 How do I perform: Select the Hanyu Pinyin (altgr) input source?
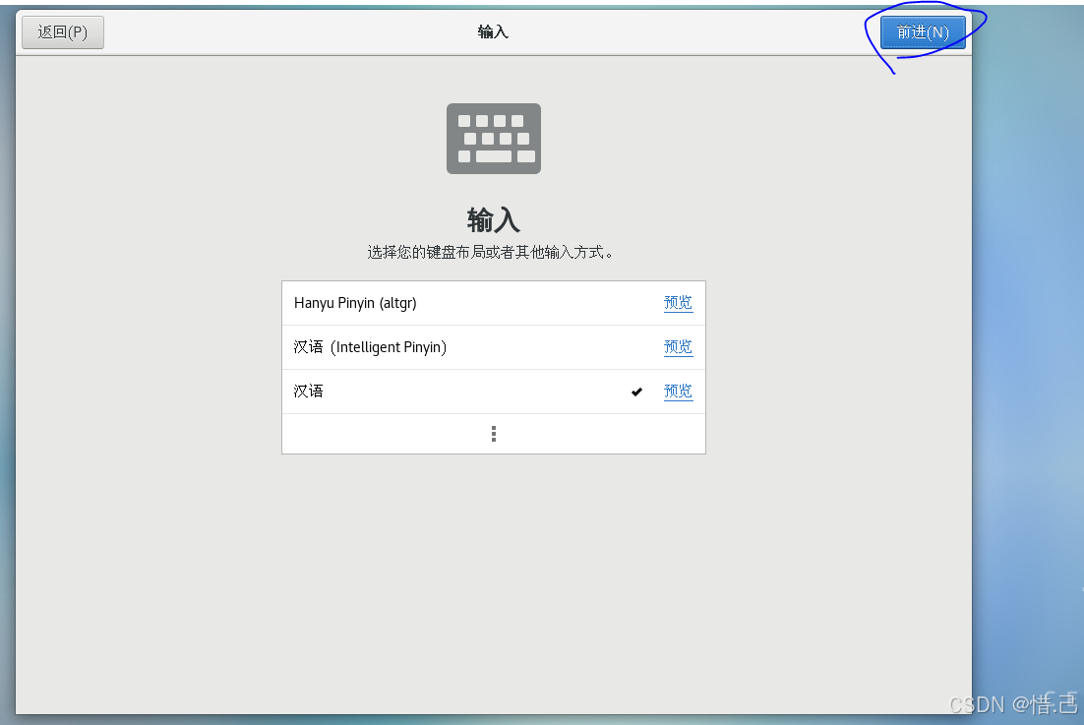pyautogui.click(x=355, y=303)
